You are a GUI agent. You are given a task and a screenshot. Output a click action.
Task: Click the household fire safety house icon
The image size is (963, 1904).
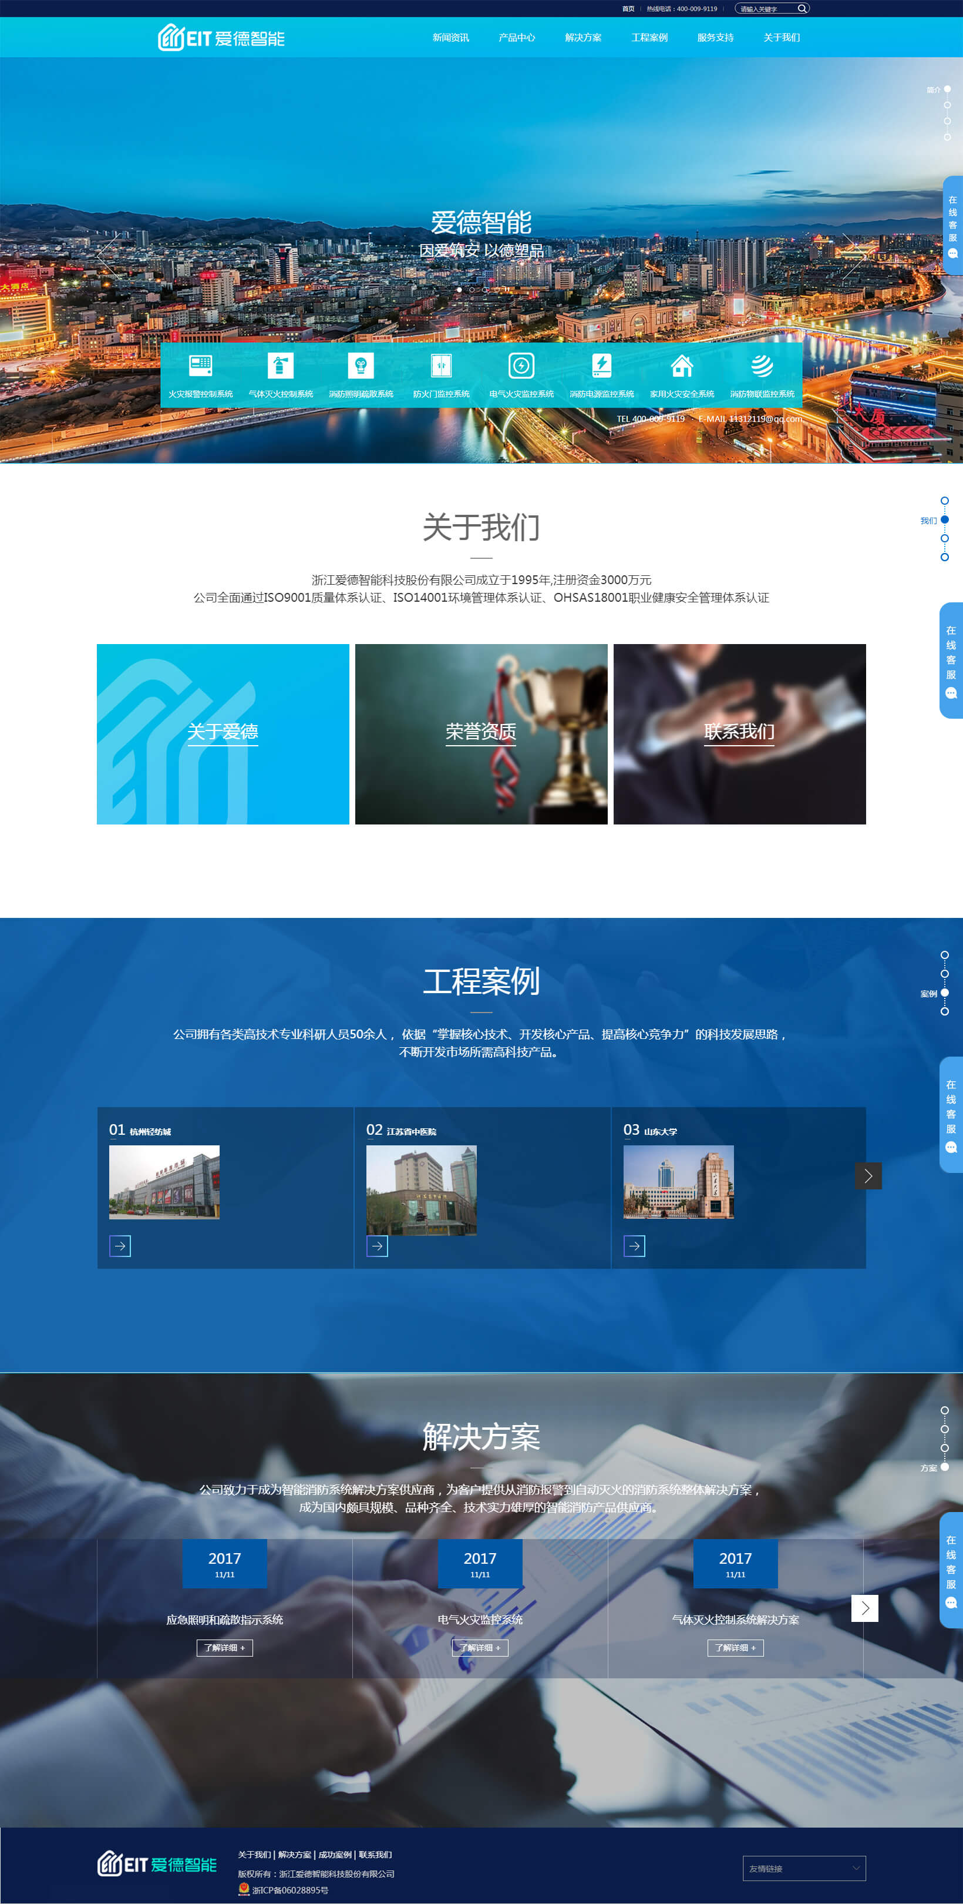click(682, 365)
